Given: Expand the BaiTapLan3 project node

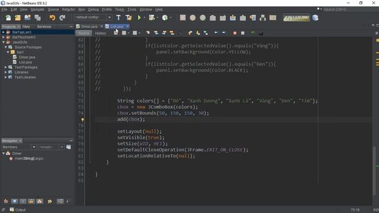Looking at the screenshot, I should pos(4,32).
